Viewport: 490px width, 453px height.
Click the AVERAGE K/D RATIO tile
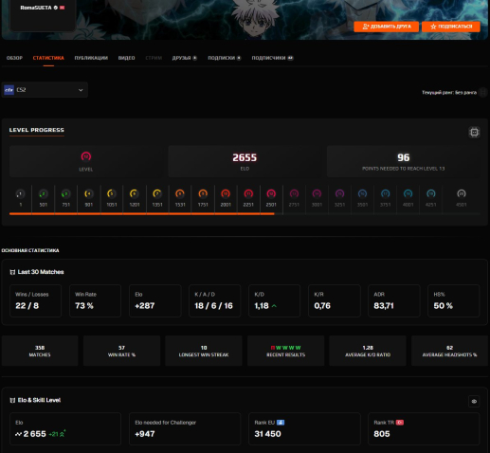[368, 351]
